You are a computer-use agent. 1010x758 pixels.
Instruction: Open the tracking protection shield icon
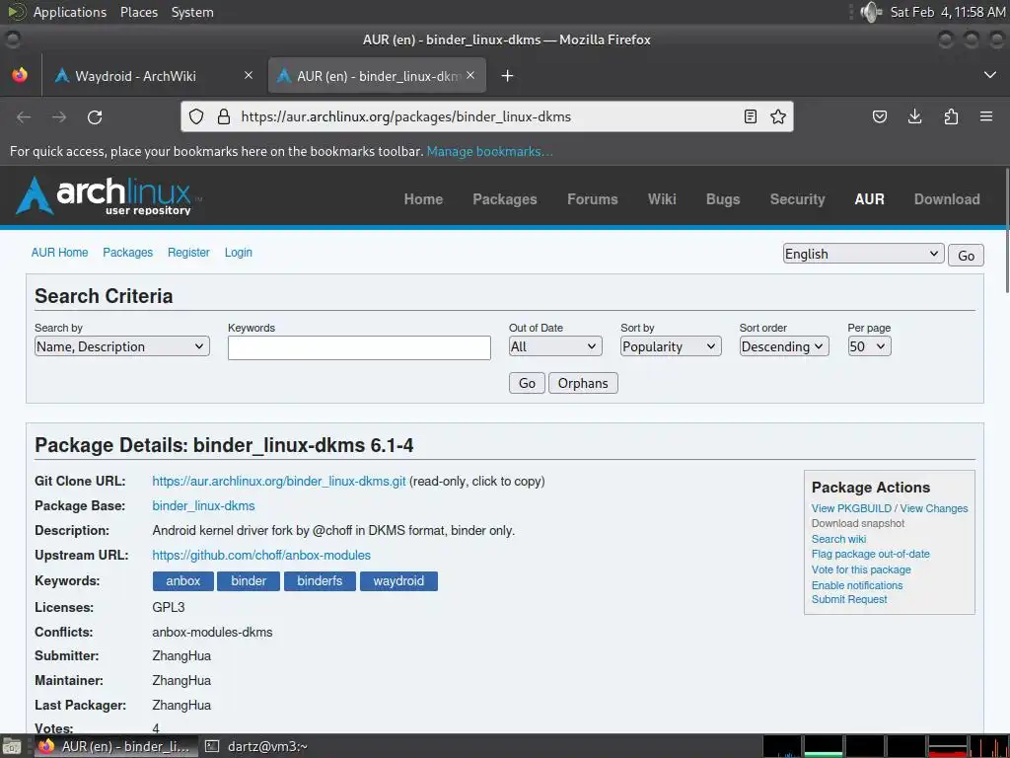tap(196, 116)
